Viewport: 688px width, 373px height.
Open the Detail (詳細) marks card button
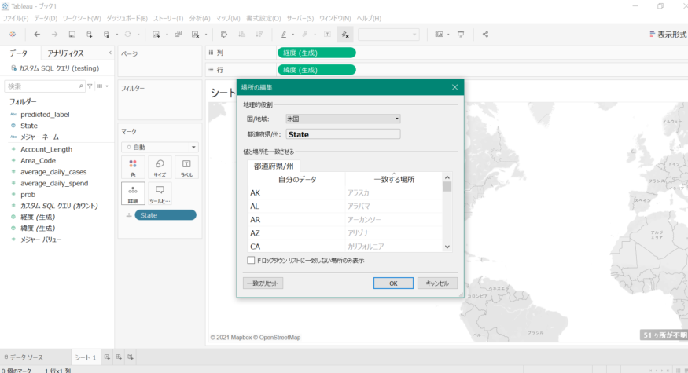(133, 194)
